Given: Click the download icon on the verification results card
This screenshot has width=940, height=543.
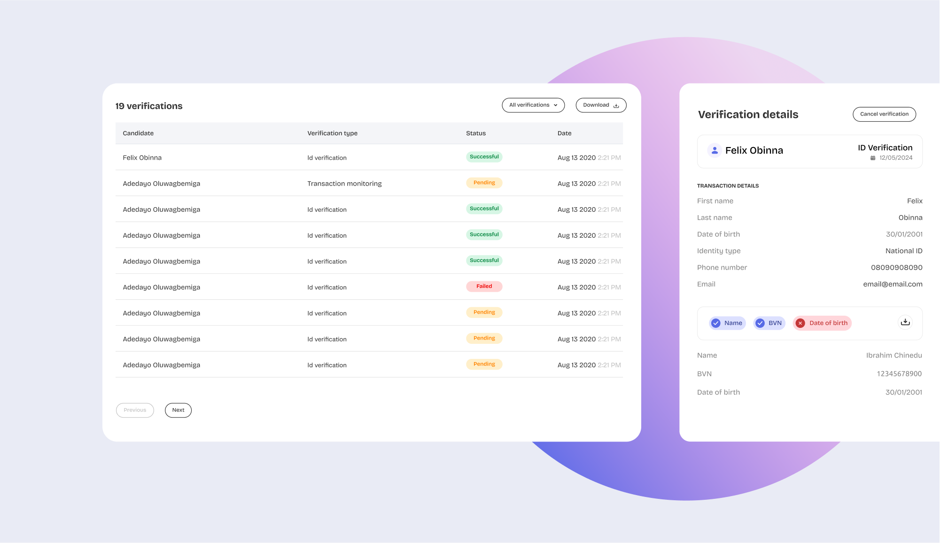Looking at the screenshot, I should tap(904, 322).
